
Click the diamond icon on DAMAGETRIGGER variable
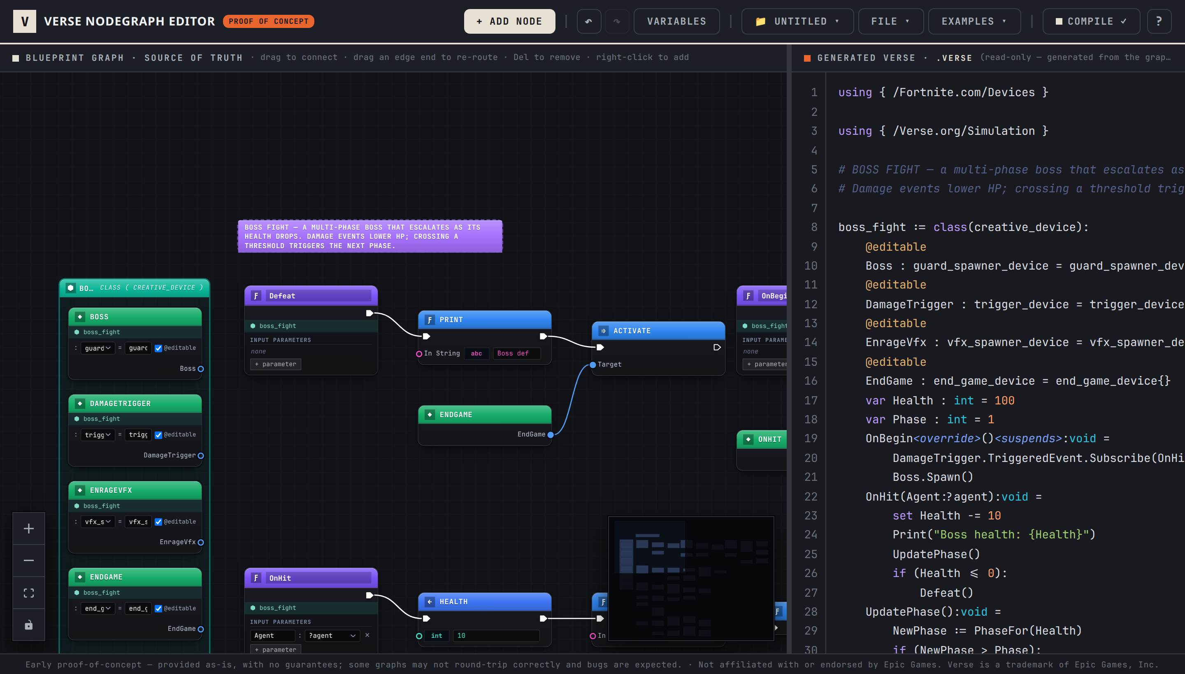point(80,403)
